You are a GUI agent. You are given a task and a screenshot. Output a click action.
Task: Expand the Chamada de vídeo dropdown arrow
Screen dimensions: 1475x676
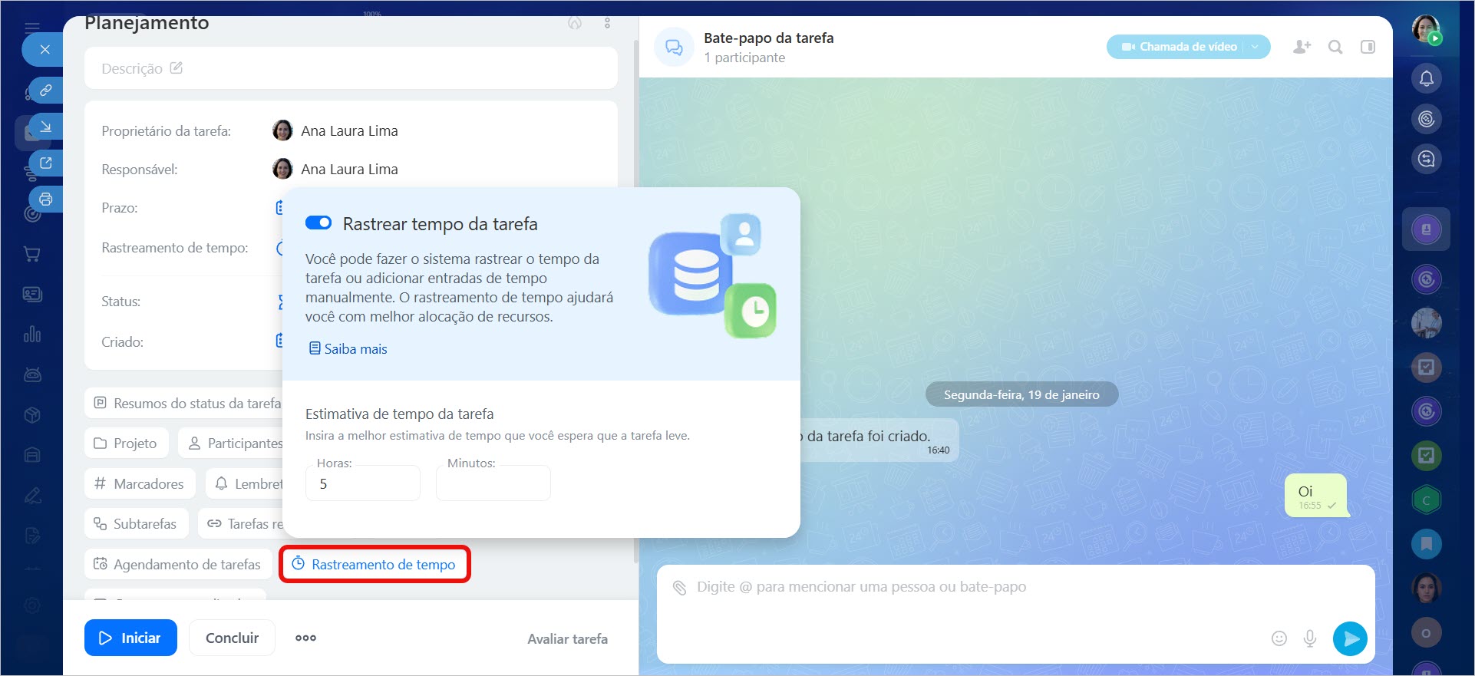1256,47
